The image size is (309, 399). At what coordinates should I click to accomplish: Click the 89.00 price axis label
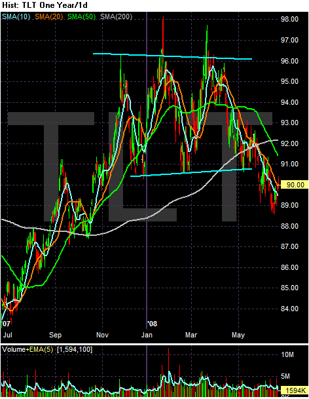[x=289, y=205]
